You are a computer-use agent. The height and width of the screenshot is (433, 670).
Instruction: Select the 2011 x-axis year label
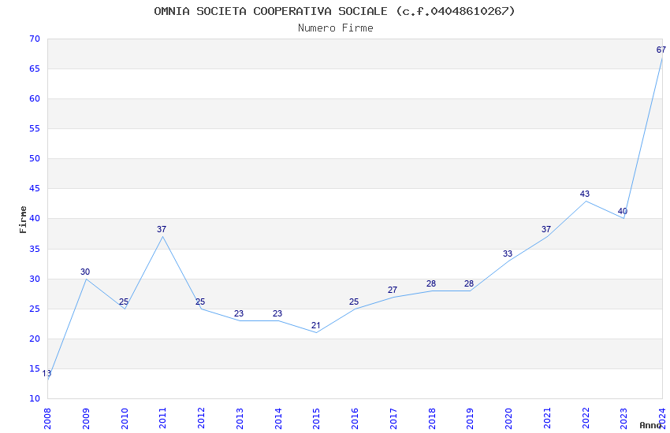[163, 417]
